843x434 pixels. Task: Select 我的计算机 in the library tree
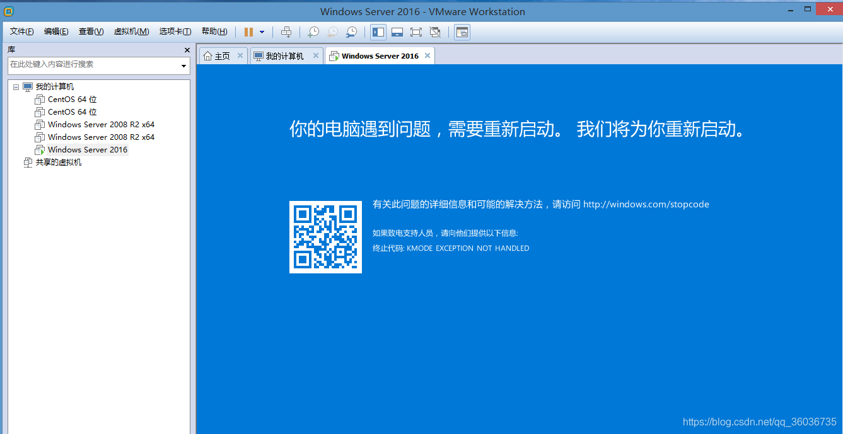(55, 87)
